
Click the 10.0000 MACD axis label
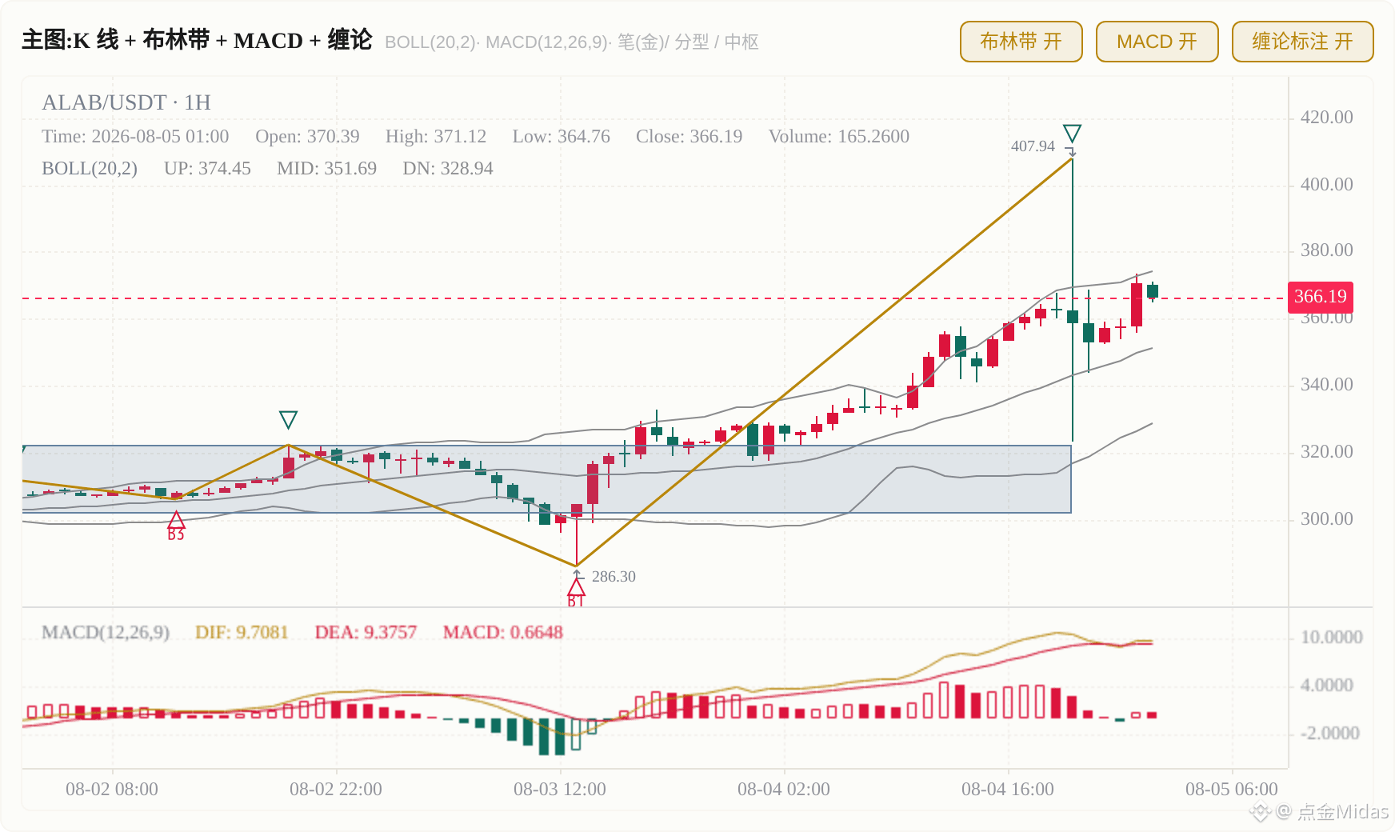point(1332,638)
